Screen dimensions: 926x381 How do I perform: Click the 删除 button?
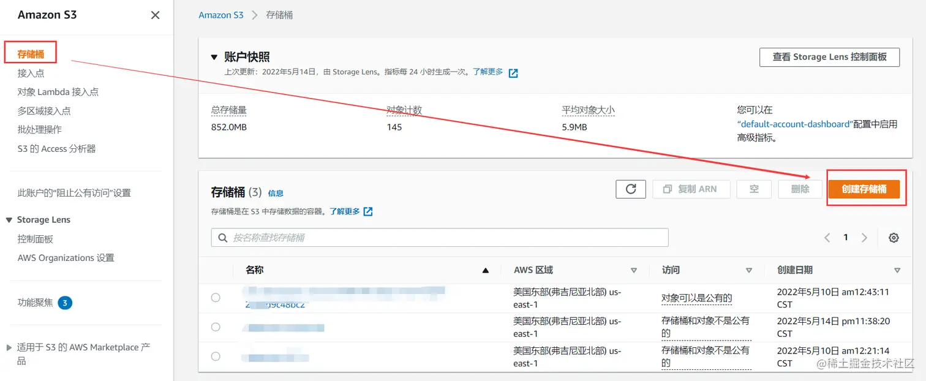pos(800,189)
